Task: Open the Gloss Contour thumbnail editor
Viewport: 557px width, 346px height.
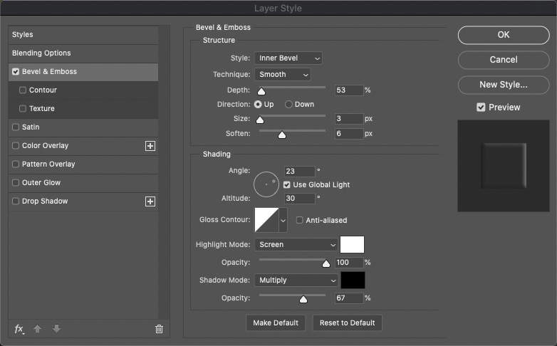Action: (x=267, y=220)
